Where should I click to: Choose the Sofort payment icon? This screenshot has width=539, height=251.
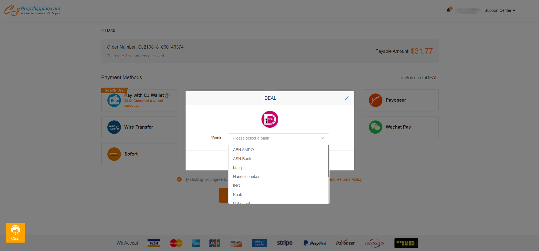tap(114, 154)
